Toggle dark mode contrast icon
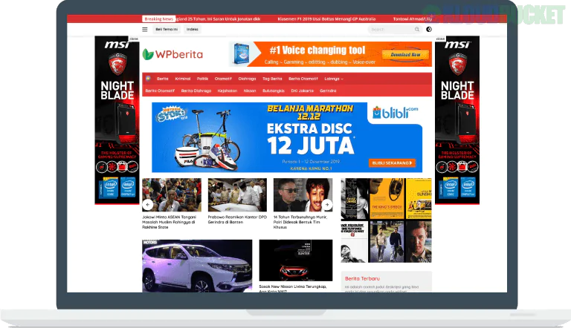 tap(429, 30)
